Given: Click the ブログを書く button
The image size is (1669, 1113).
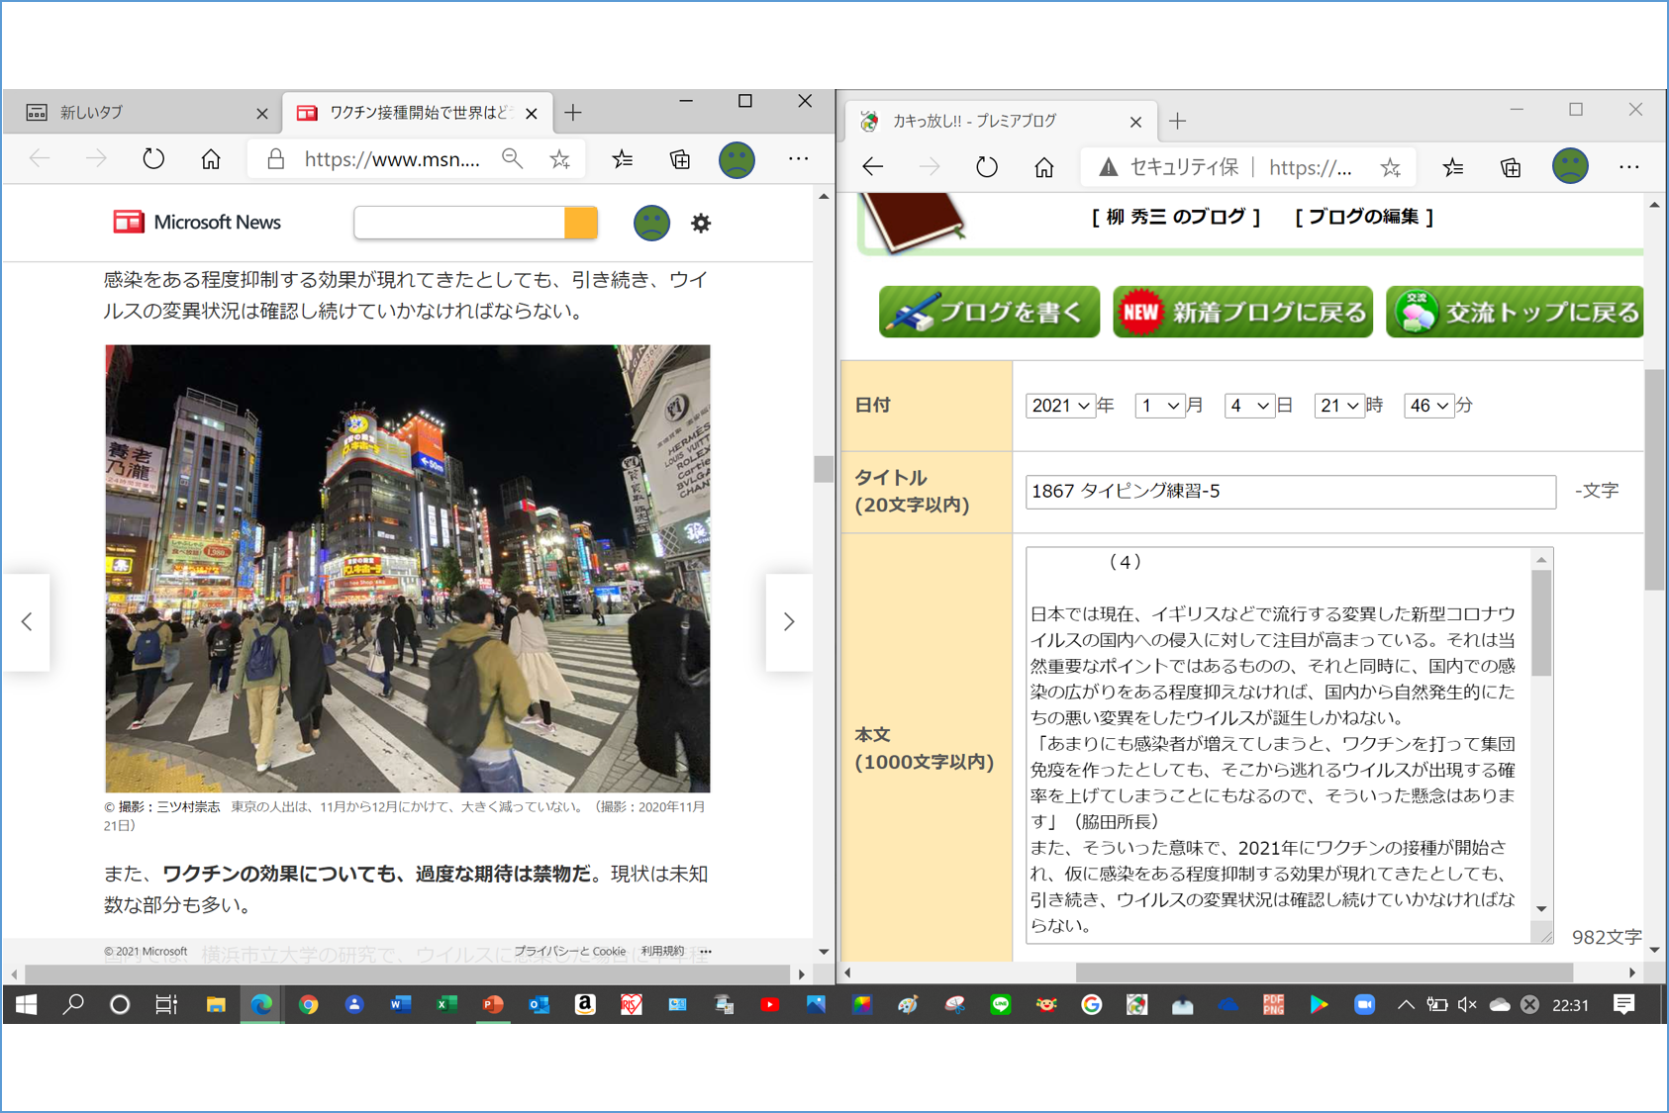Looking at the screenshot, I should [990, 312].
